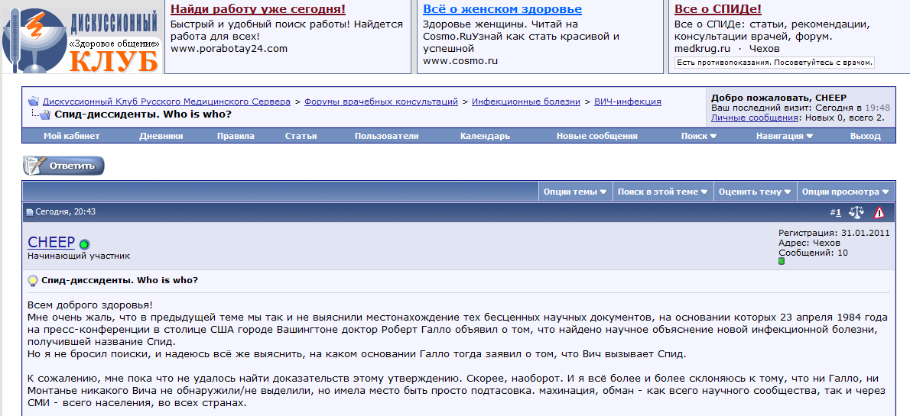This screenshot has width=910, height=416.
Task: Open the Навигация menu in the navbar
Action: (784, 136)
